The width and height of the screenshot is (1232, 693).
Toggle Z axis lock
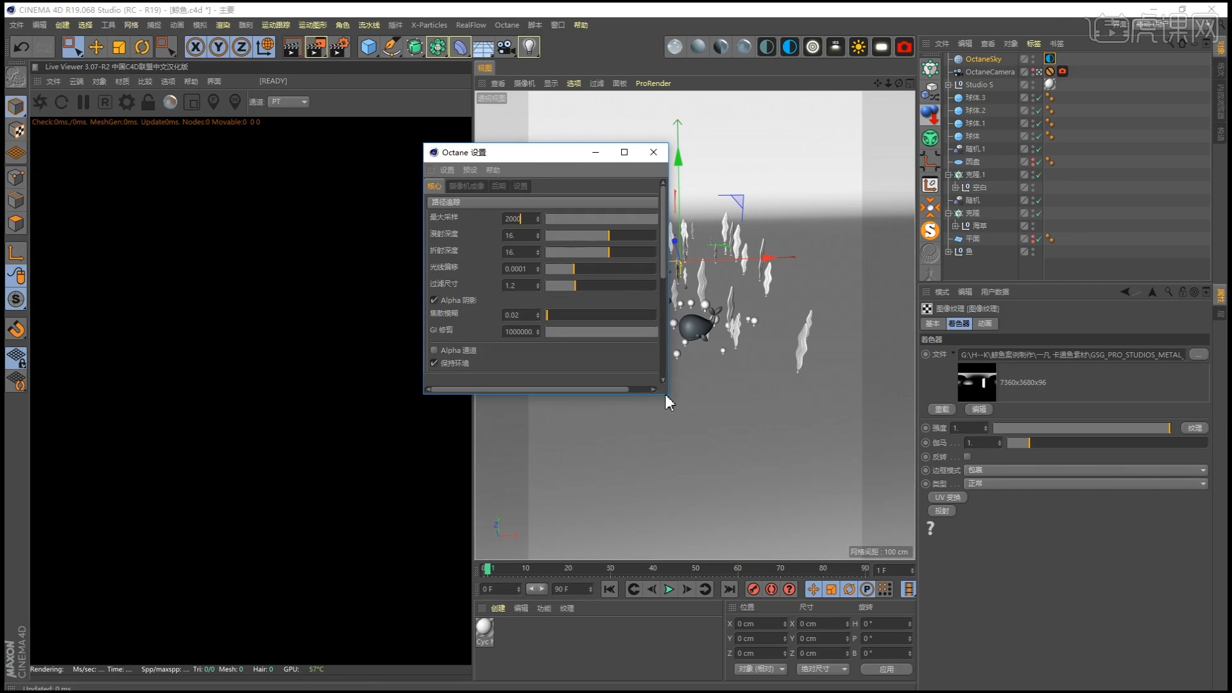(242, 47)
